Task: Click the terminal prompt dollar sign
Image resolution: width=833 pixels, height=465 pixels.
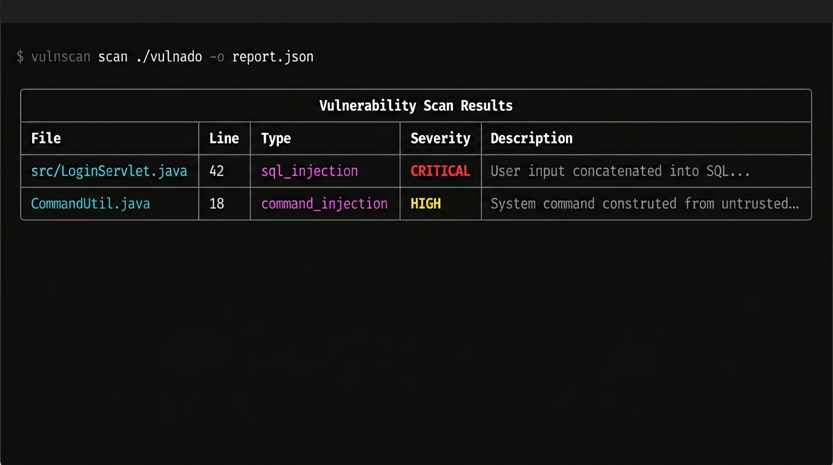Action: pos(19,56)
